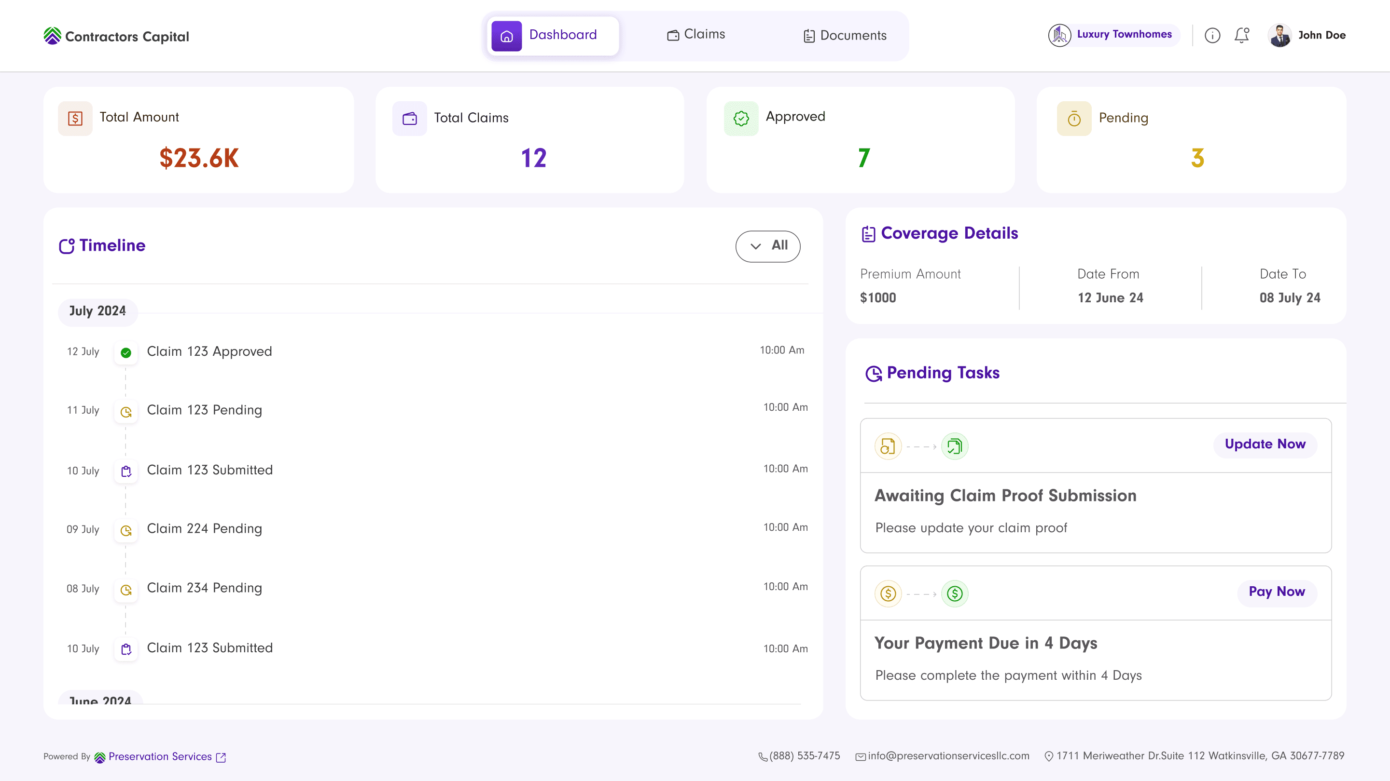Click green check icon for Claim 123 Approved
The width and height of the screenshot is (1390, 781).
(125, 353)
